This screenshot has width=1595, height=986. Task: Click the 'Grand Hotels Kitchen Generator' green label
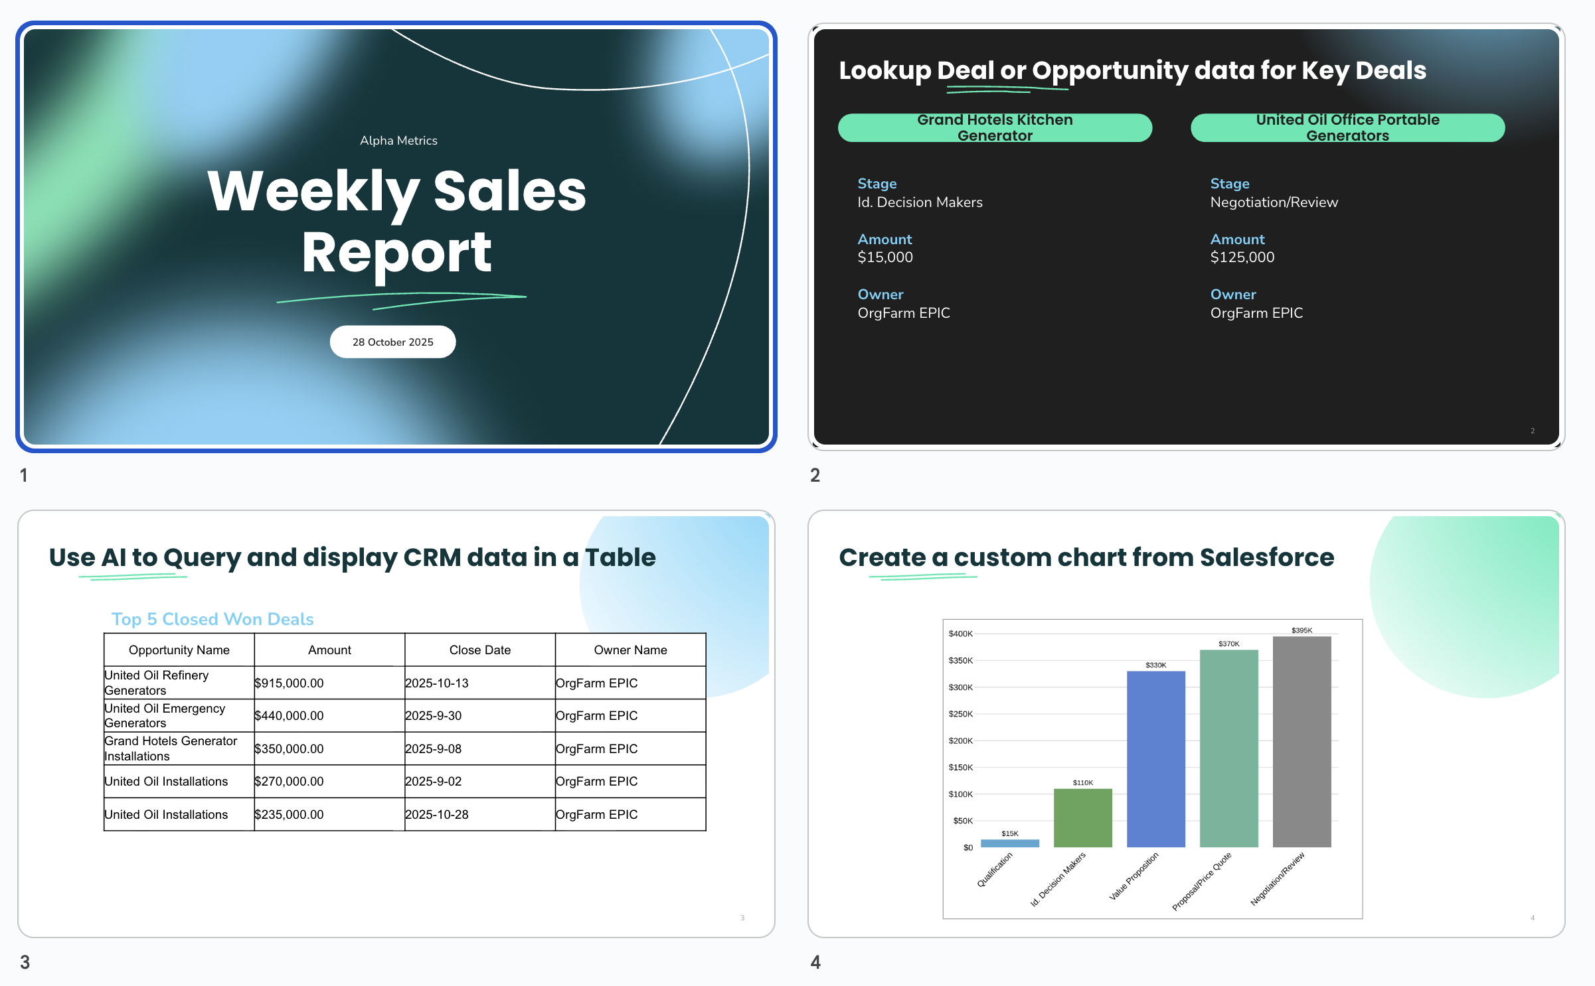click(x=995, y=127)
